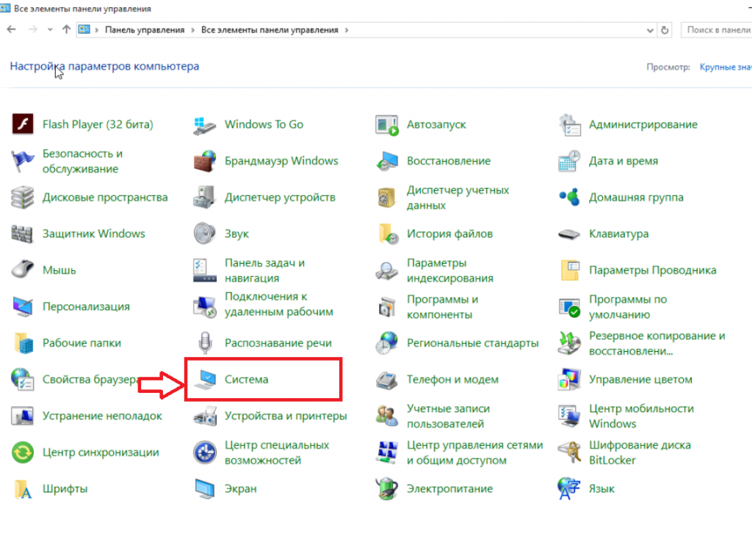Open the Мышь mouse icon
The image size is (752, 534).
click(x=23, y=270)
